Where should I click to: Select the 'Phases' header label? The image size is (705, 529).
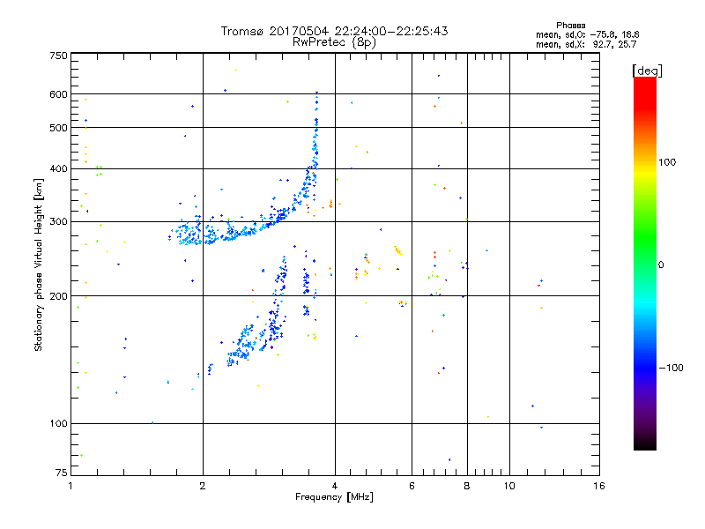pyautogui.click(x=570, y=26)
